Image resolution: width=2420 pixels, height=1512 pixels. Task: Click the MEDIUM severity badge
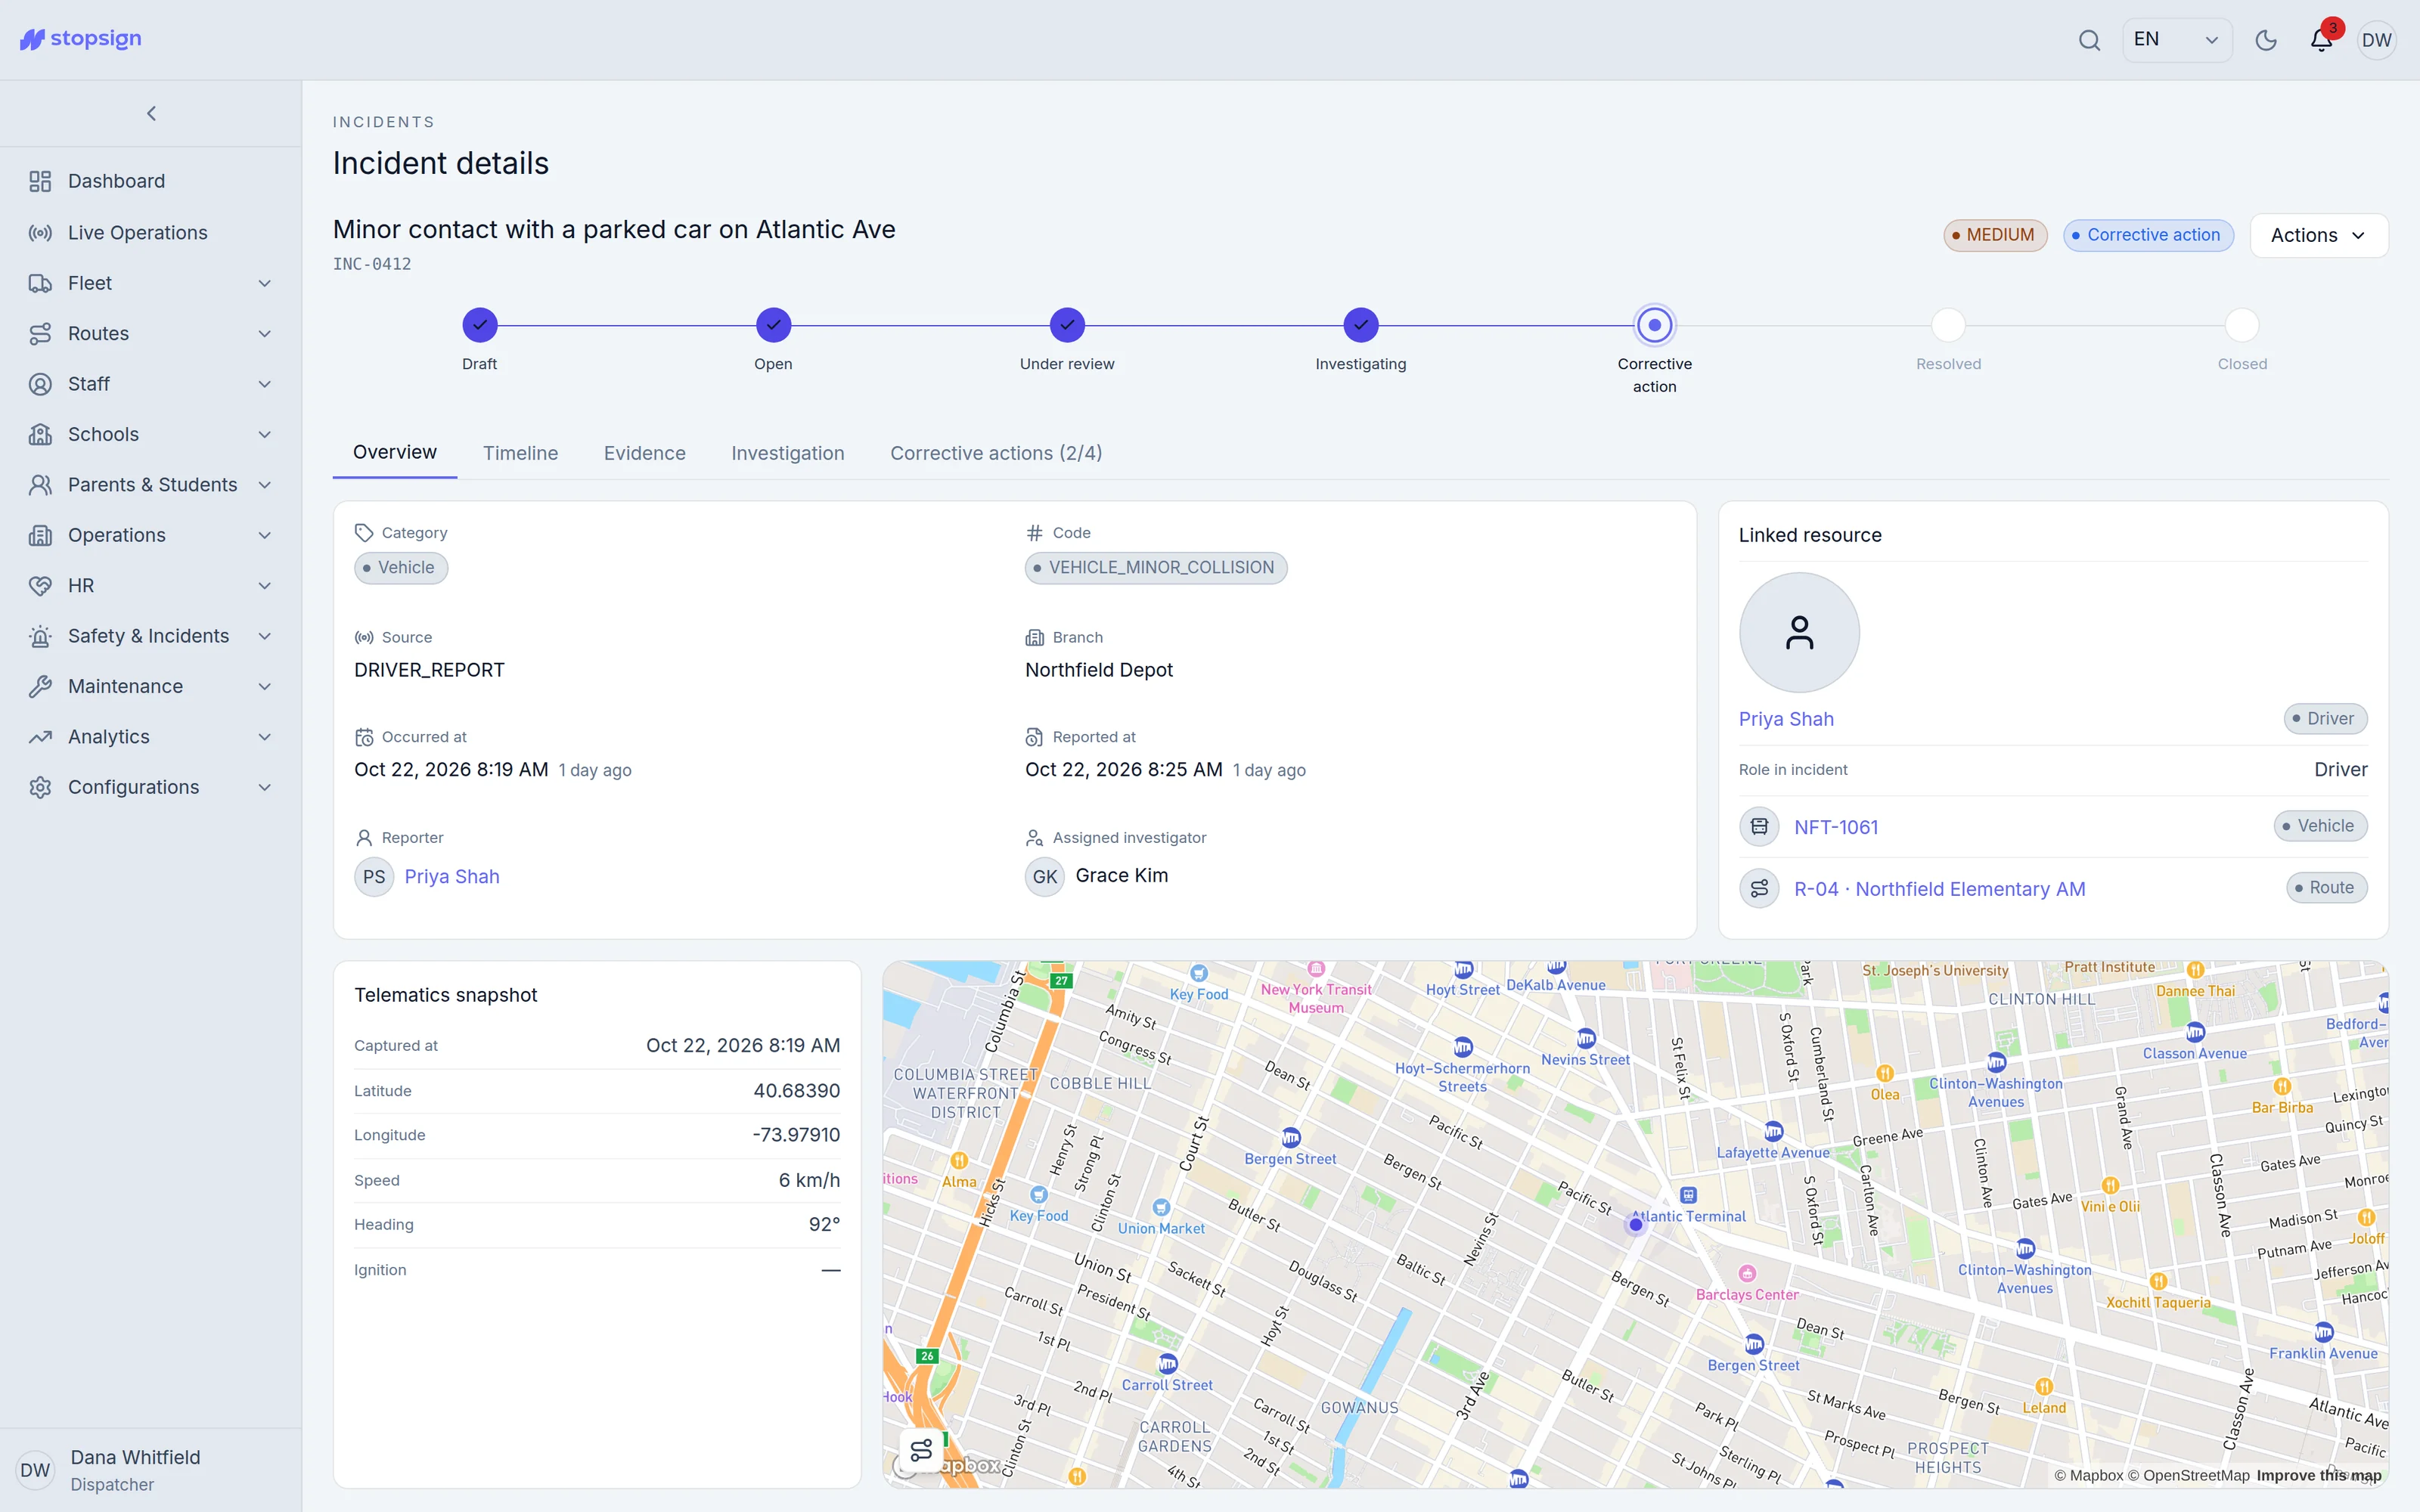(1995, 235)
